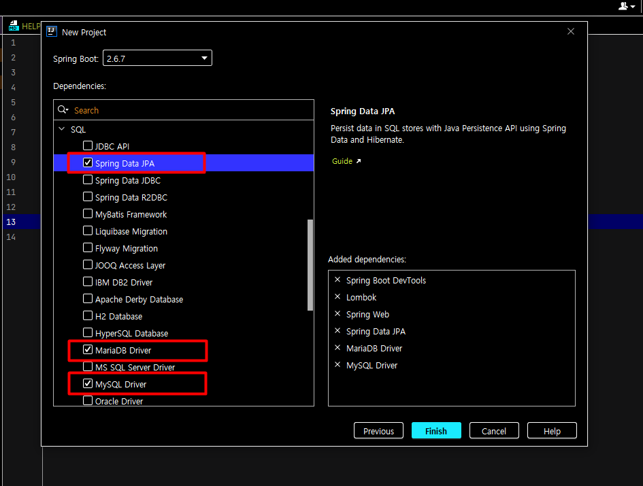Remove Spring Data JPA from added dependencies
643x486 pixels.
coord(337,331)
